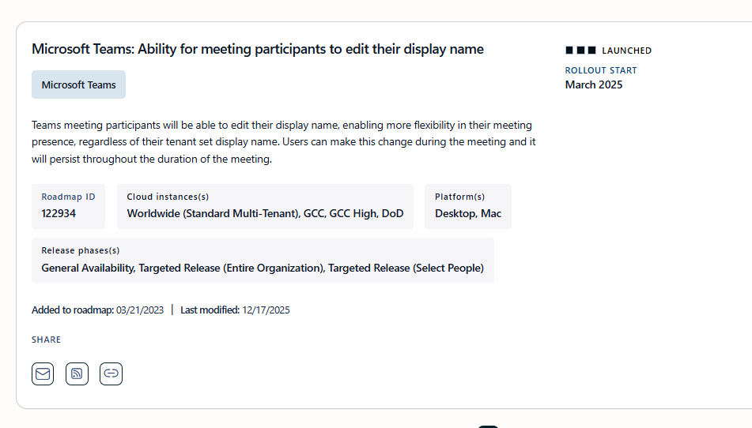Click the LAUNCHED status text

pos(627,51)
